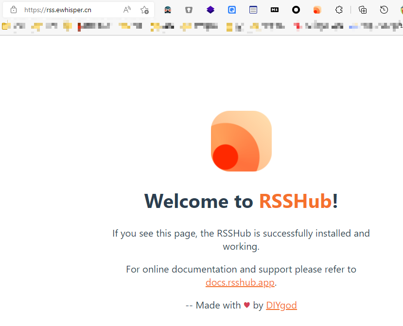Open the Extensions puzzle-piece menu
The height and width of the screenshot is (326, 403).
339,10
